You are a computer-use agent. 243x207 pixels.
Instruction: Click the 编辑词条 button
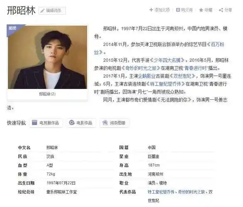click(52, 11)
